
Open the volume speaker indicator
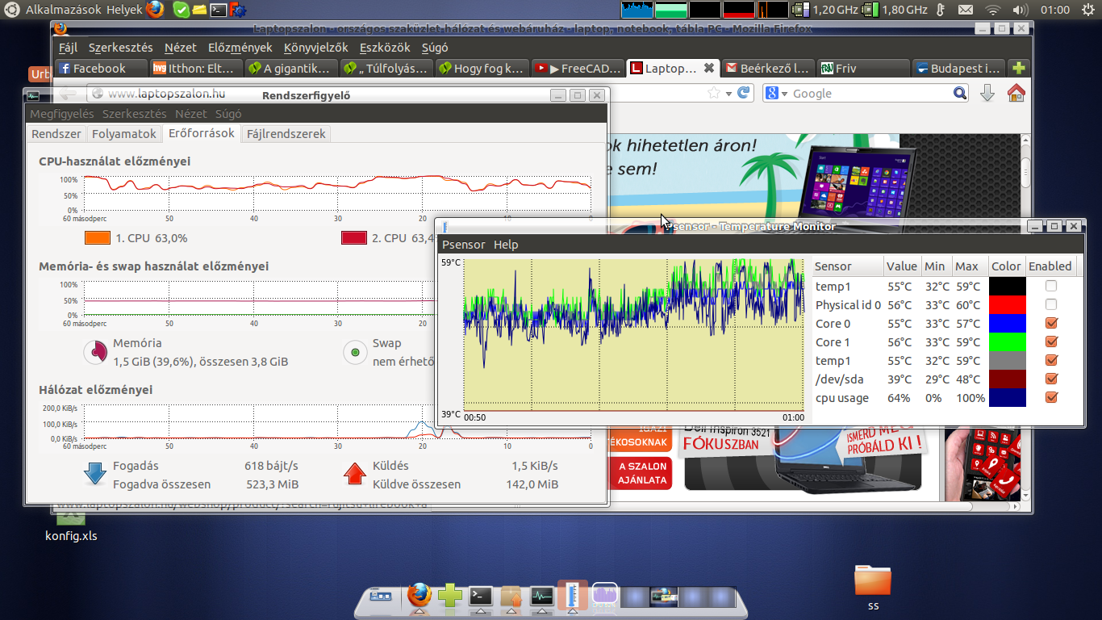tap(1021, 10)
